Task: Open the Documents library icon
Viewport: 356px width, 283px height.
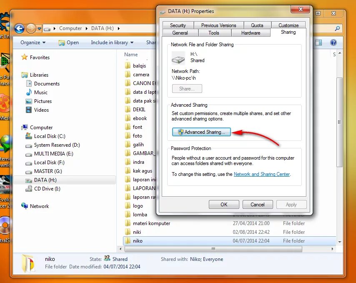Action: [29, 83]
